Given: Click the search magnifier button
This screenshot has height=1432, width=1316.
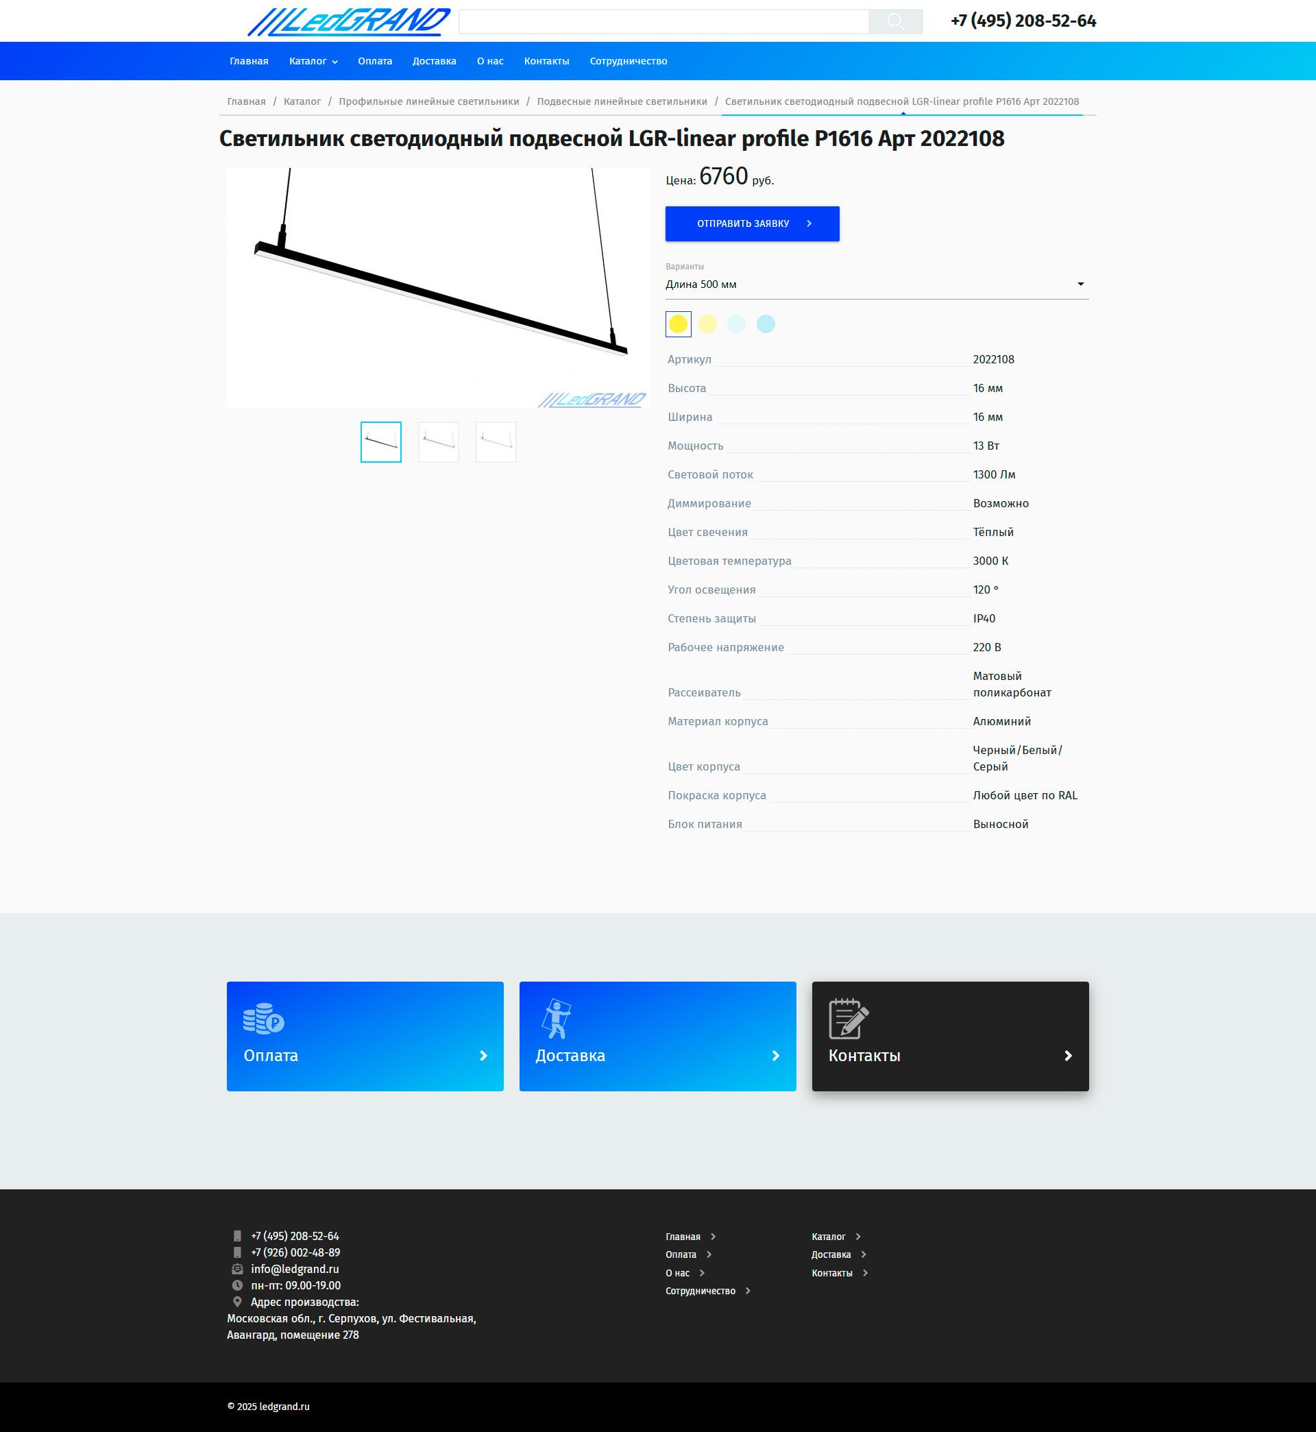Looking at the screenshot, I should click(x=895, y=21).
